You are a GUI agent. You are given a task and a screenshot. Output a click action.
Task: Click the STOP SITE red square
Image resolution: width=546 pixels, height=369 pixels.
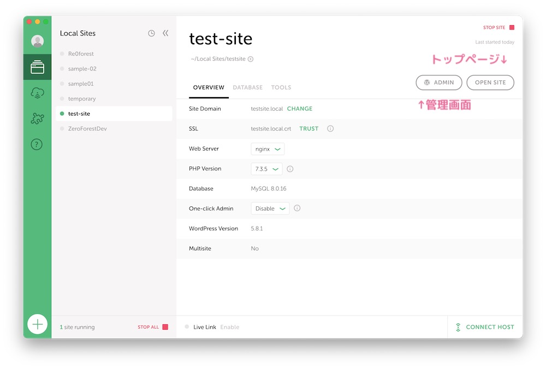(512, 27)
